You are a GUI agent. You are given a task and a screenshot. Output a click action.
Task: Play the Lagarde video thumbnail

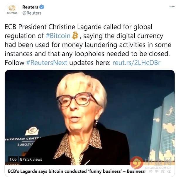(90, 117)
